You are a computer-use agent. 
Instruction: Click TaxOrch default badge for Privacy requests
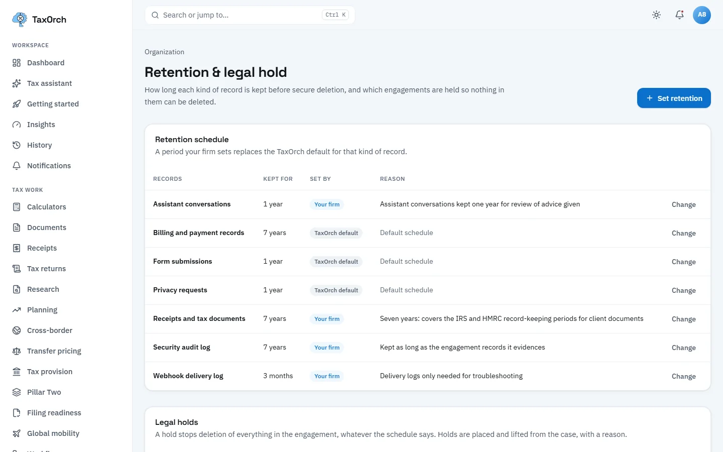click(336, 290)
